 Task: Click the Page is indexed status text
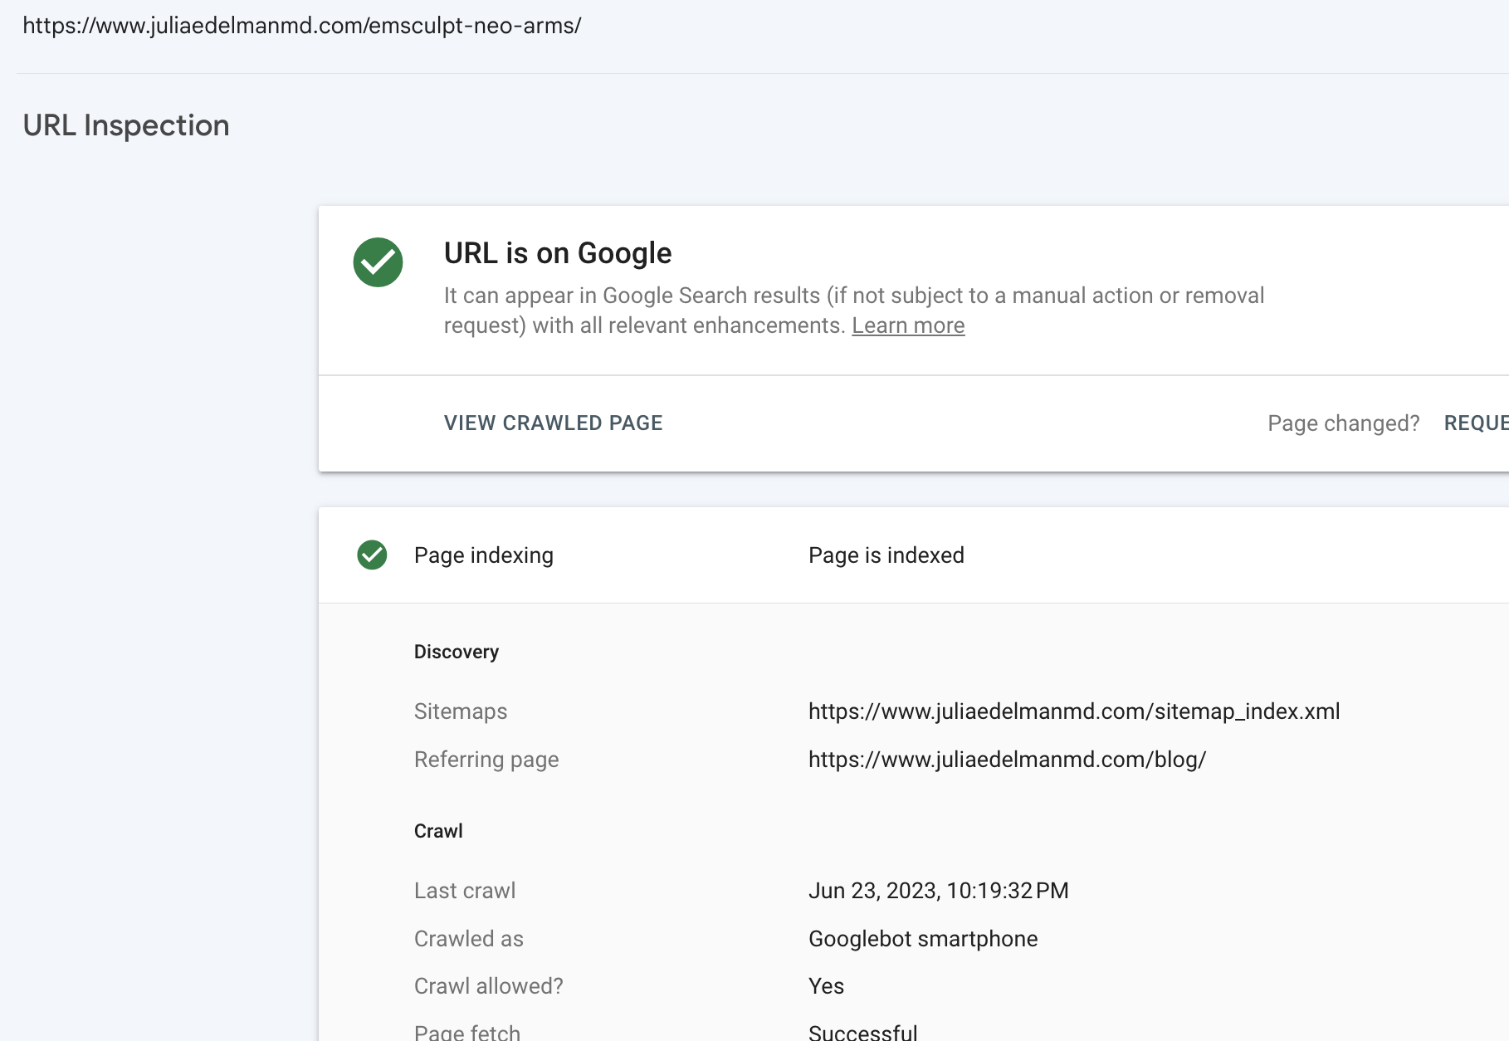coord(886,555)
